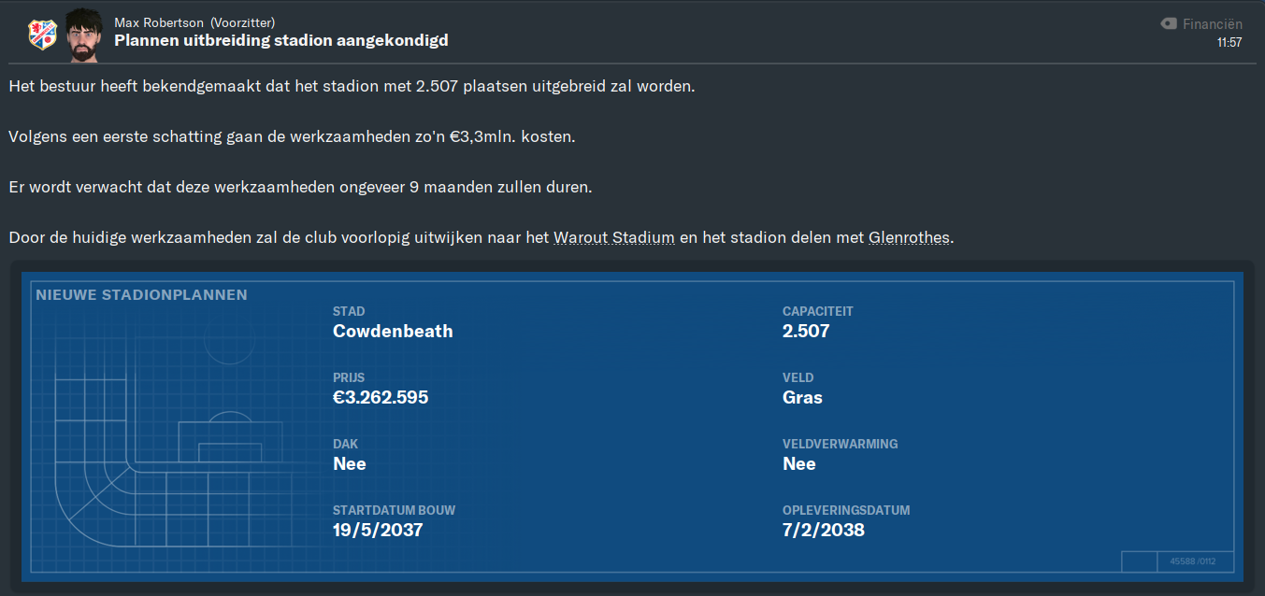The width and height of the screenshot is (1265, 596).
Task: Open the Warout Stadium link
Action: coord(614,237)
